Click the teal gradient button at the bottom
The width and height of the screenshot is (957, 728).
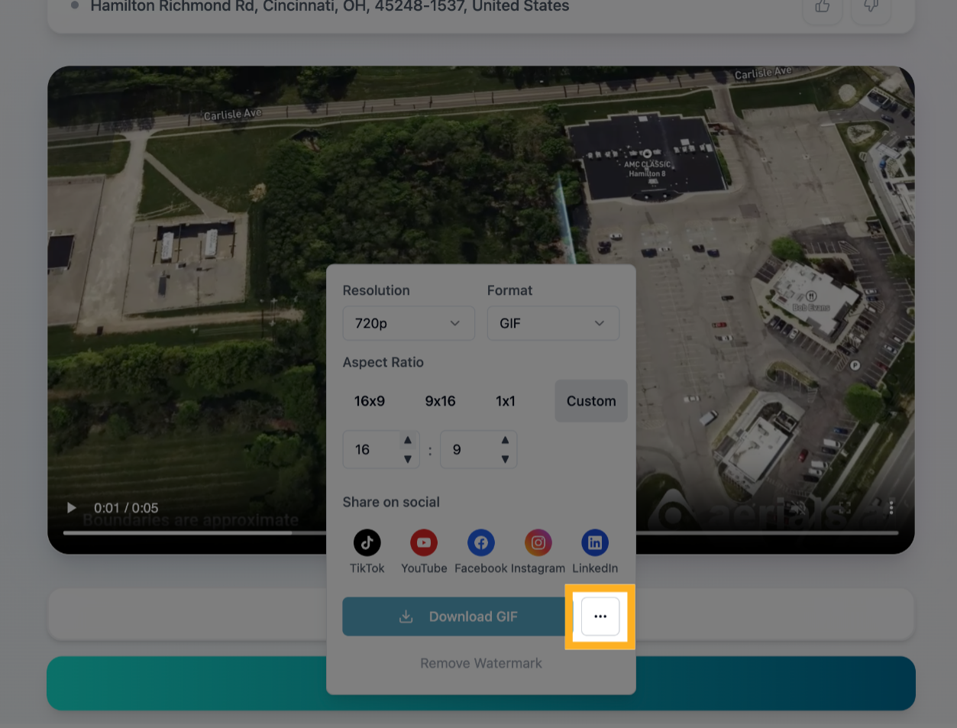pos(481,683)
